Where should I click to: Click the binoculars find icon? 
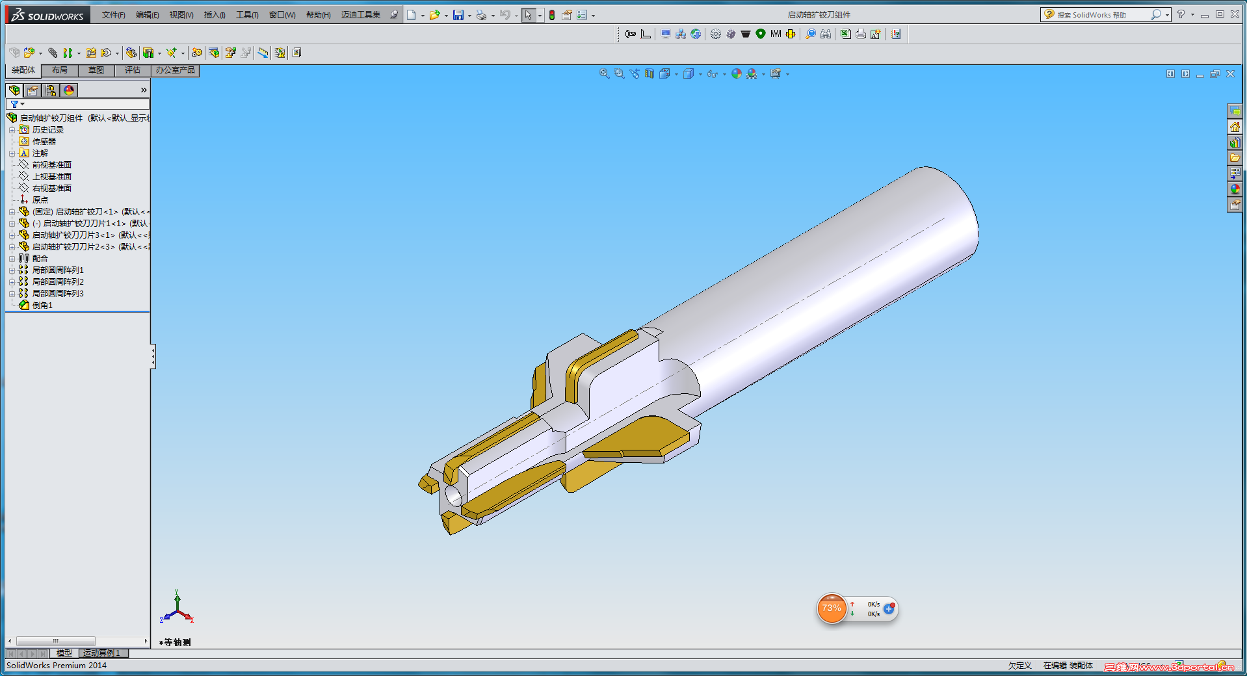pyautogui.click(x=826, y=34)
